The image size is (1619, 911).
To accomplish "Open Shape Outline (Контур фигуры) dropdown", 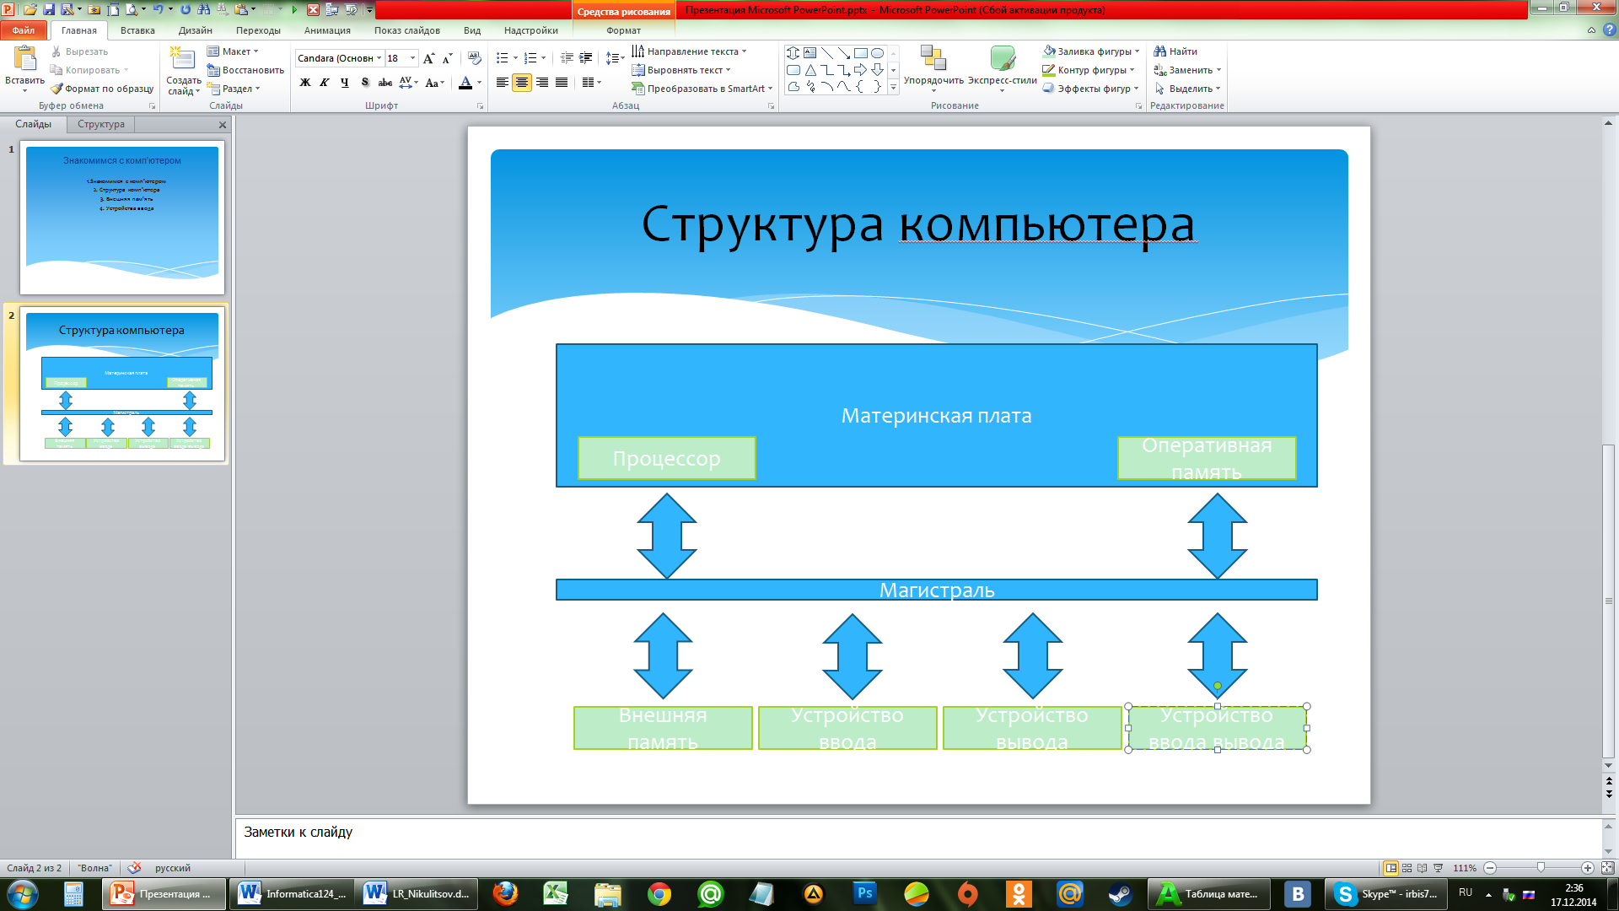I will [1089, 70].
